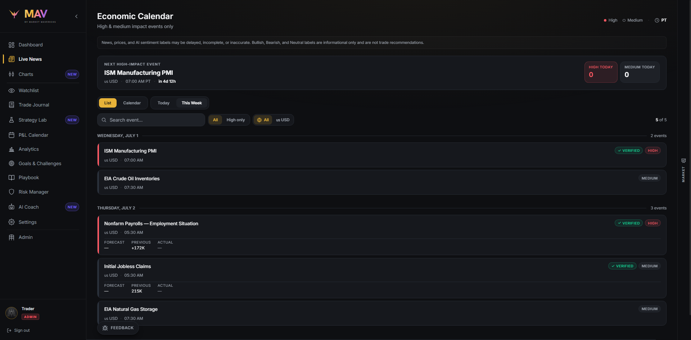
Task: Click the Charts candlestick icon
Action: pos(12,74)
